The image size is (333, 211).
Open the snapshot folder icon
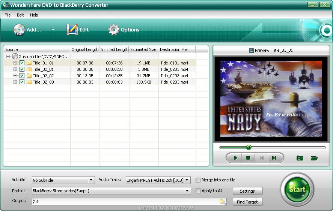tap(314, 158)
